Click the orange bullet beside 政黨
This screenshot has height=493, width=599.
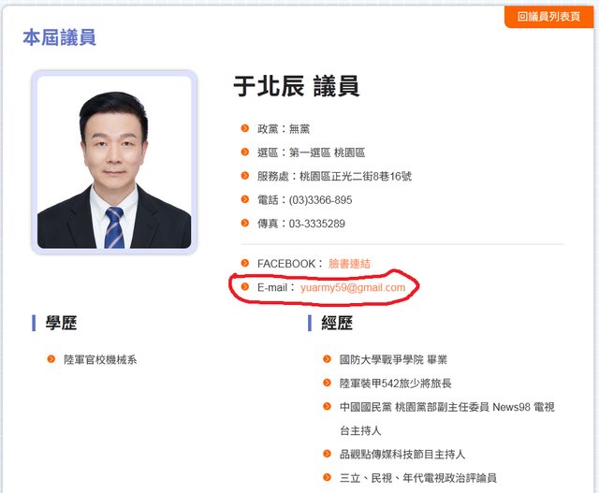coord(245,128)
